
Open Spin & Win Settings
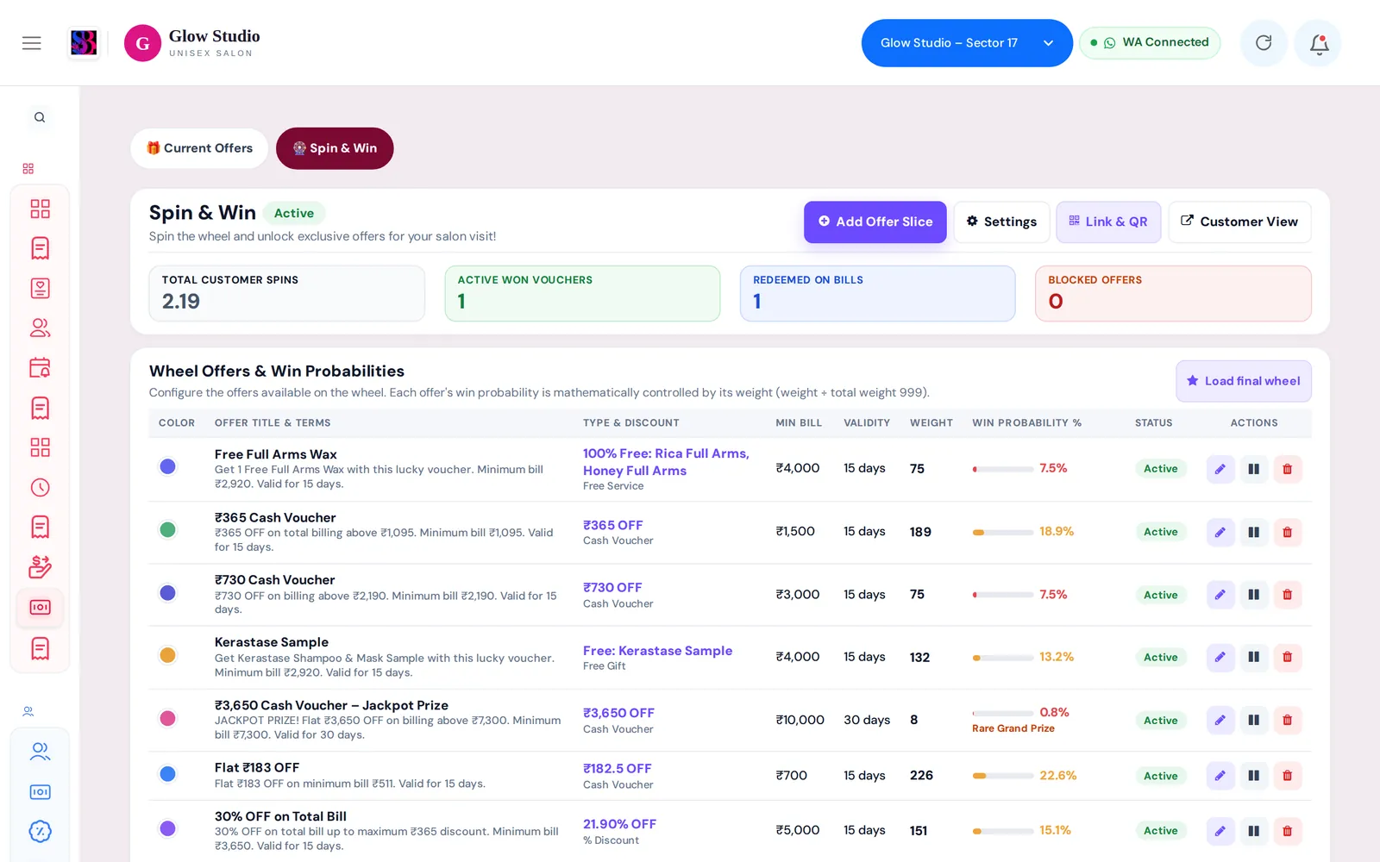coord(1001,222)
